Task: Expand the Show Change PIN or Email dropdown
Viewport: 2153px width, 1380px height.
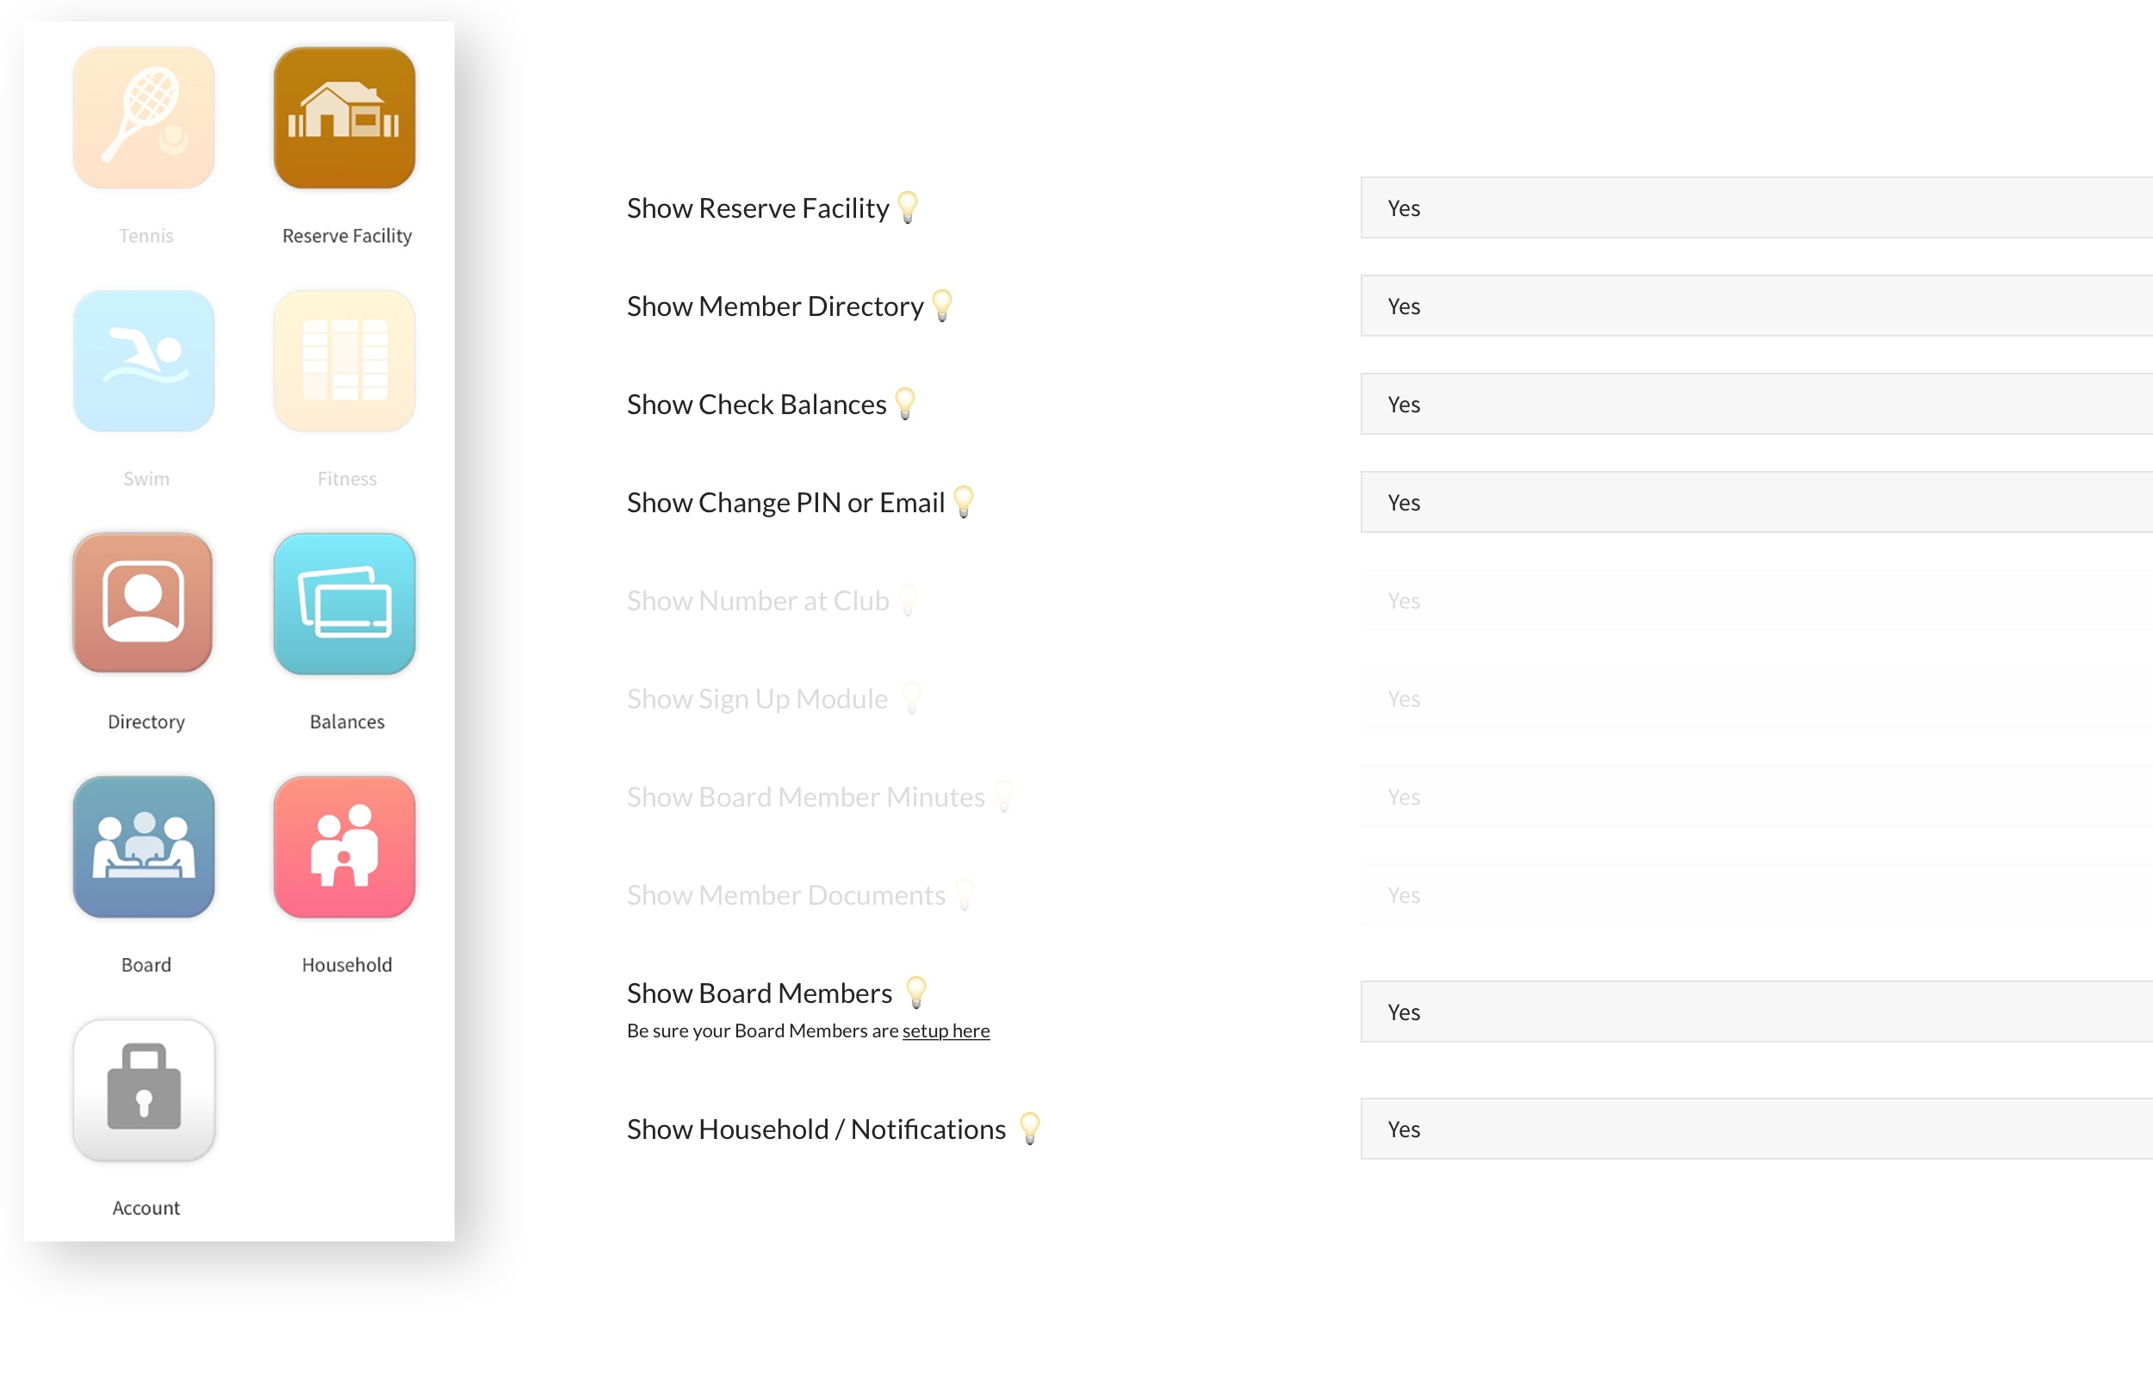Action: click(x=1755, y=502)
